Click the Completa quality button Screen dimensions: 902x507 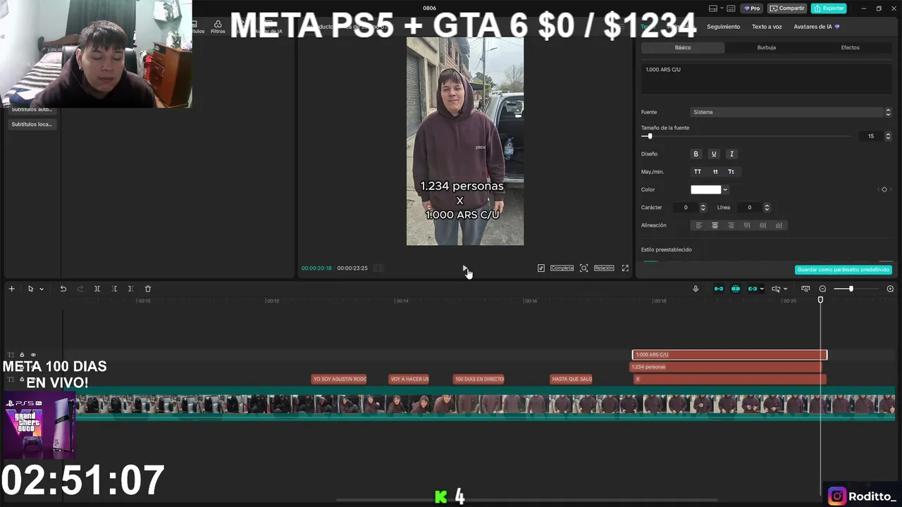pos(562,268)
